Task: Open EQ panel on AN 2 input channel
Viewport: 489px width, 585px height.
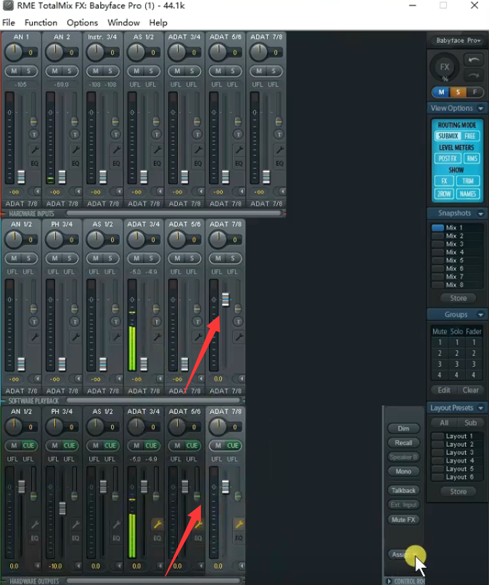Action: (x=75, y=163)
